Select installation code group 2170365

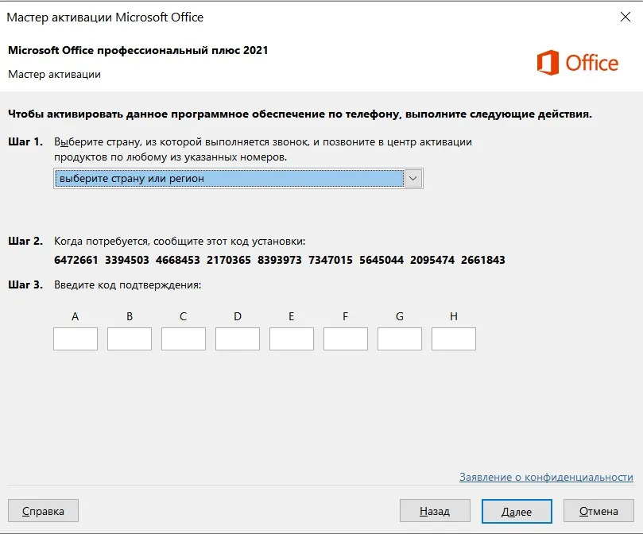(x=228, y=260)
